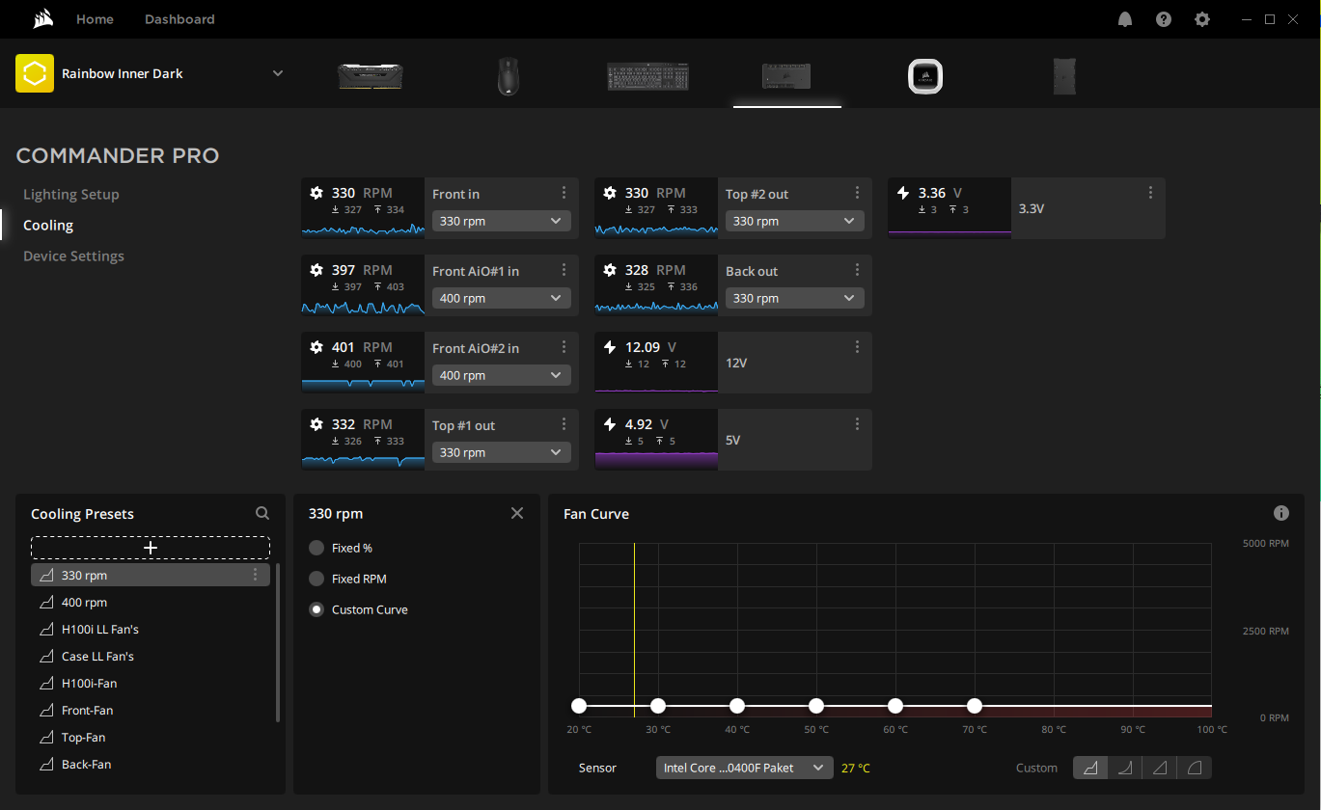The height and width of the screenshot is (810, 1321).
Task: Open Front AiO#1 in options menu
Action: click(564, 270)
